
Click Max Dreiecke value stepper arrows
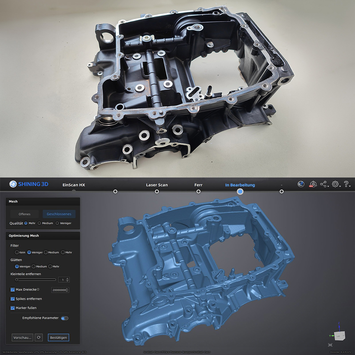click(x=67, y=290)
